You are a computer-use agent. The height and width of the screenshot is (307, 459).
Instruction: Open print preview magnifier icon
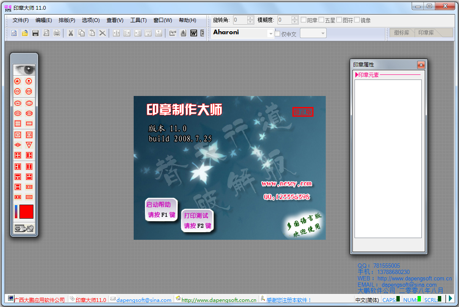pyautogui.click(x=46, y=33)
